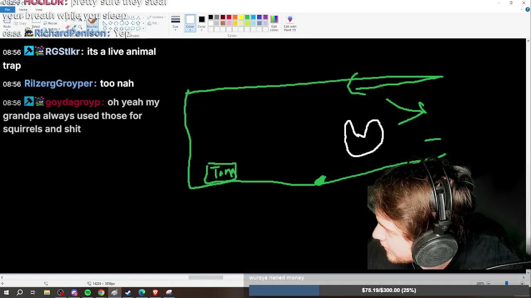This screenshot has height=298, width=531.
Task: Click the zoom in plus button
Action: coord(522,284)
